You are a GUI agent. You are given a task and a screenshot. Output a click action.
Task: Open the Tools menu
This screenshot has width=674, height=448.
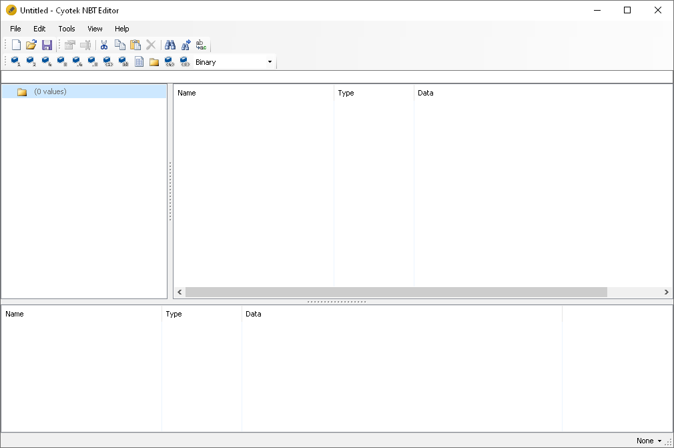pyautogui.click(x=67, y=29)
